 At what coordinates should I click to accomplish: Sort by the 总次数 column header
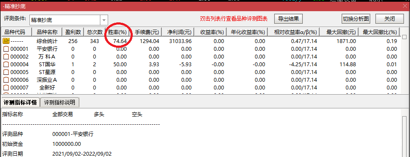click(x=94, y=32)
